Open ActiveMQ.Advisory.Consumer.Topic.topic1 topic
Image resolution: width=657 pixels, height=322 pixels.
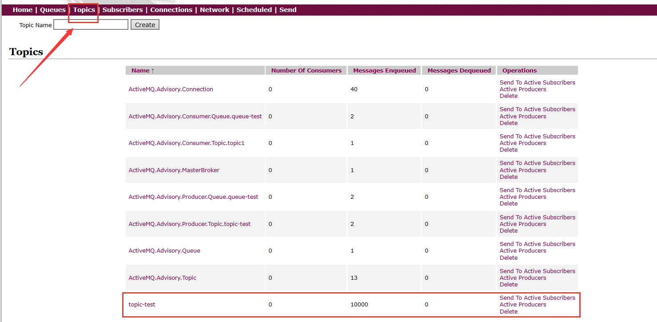click(187, 143)
